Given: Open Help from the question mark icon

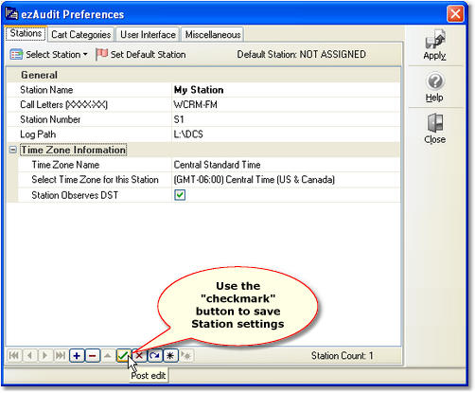Looking at the screenshot, I should coord(435,81).
